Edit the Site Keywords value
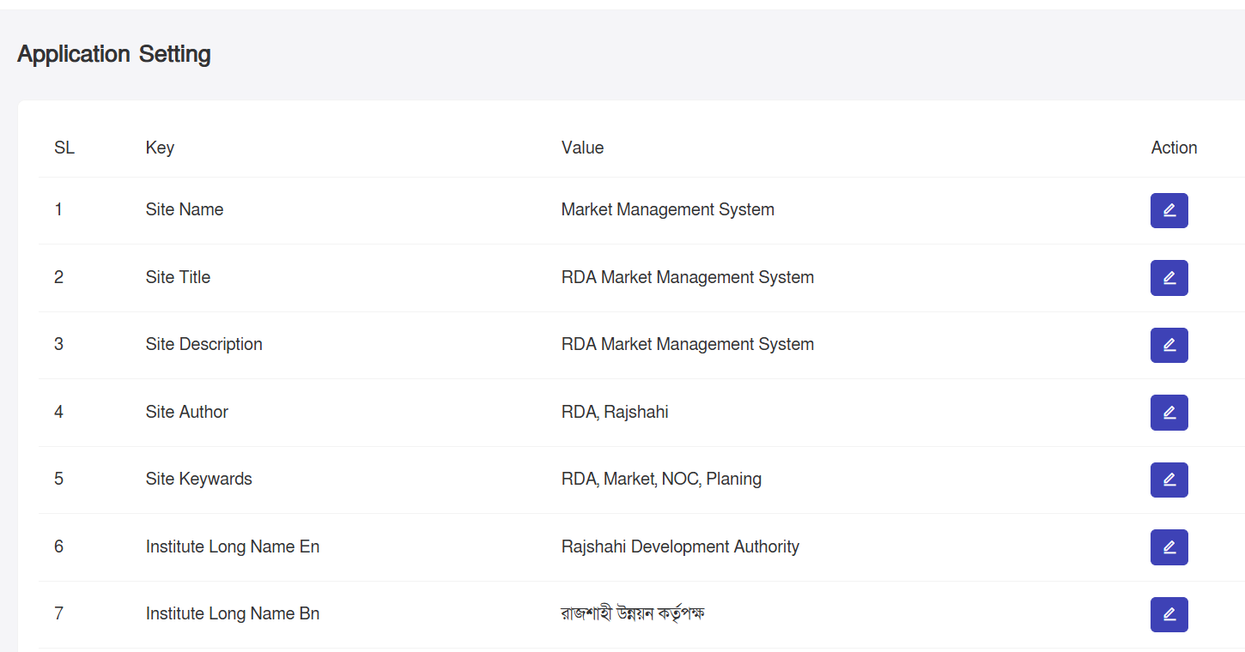This screenshot has height=652, width=1245. (1169, 480)
